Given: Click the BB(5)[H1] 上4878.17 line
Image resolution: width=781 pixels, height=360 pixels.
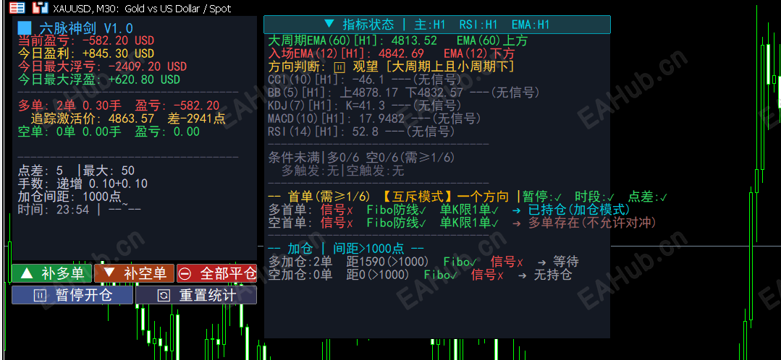Looking at the screenshot, I should (x=404, y=92).
